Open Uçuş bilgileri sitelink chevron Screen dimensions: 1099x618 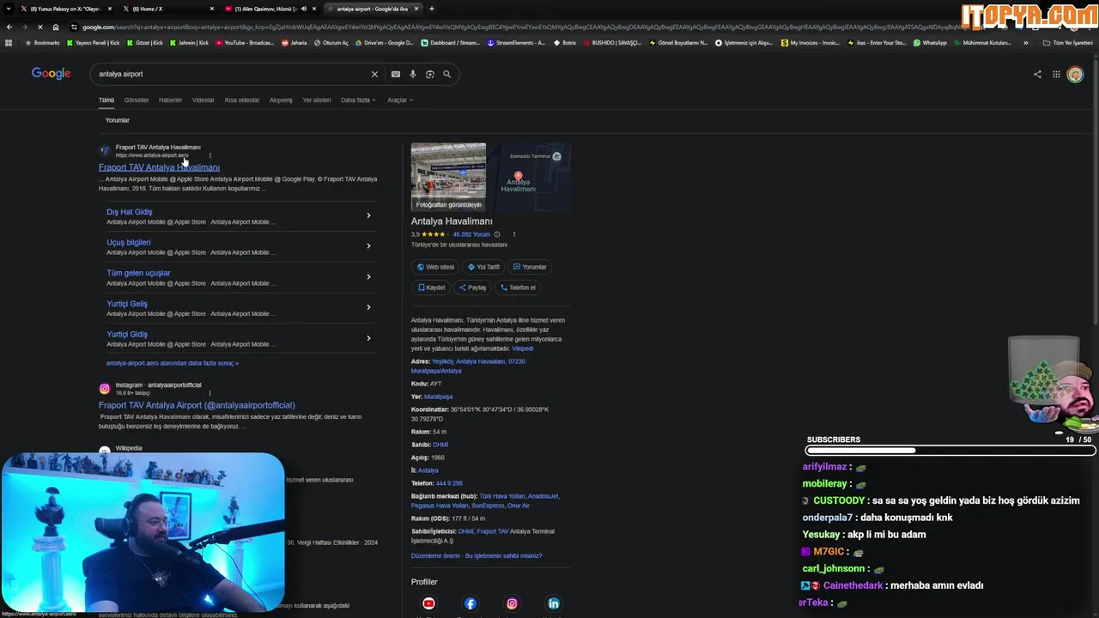point(368,246)
